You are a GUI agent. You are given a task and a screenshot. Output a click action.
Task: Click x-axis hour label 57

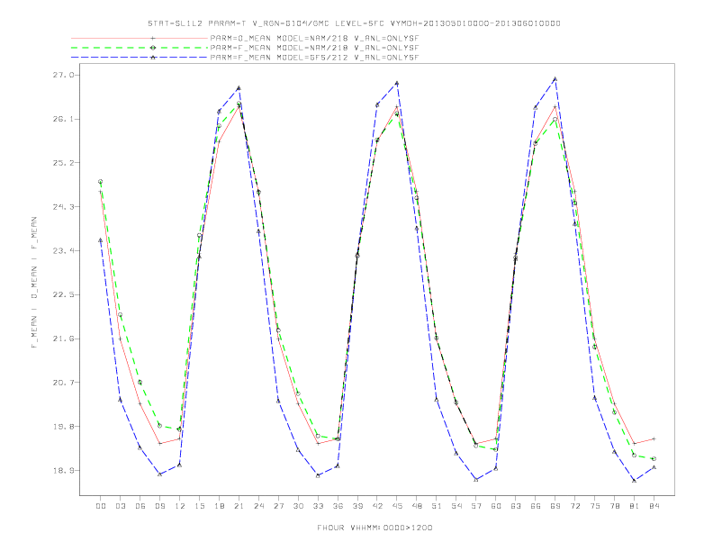[476, 506]
